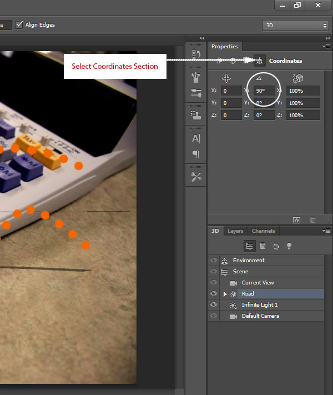Toggle visibility eye for Current View
333x395 pixels.
point(214,282)
